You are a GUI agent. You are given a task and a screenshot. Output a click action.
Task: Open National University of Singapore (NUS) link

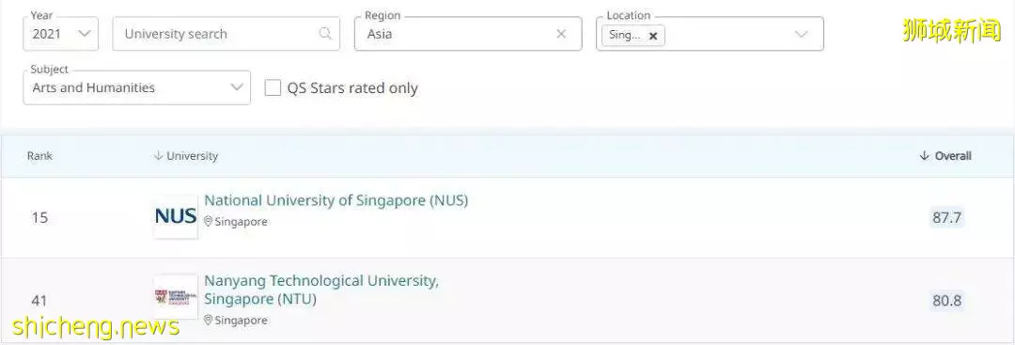point(336,200)
